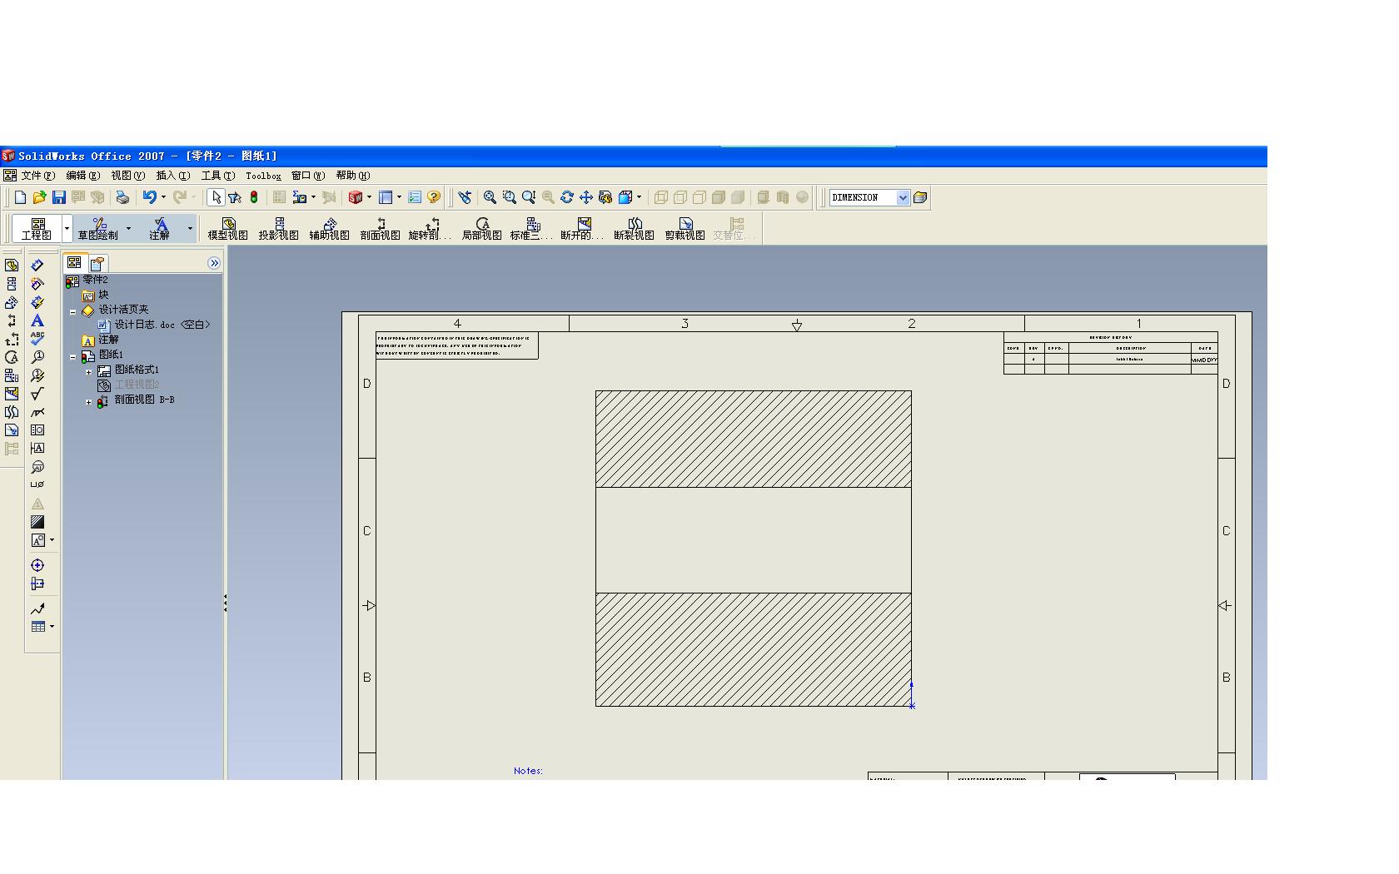1399x874 pixels.
Task: Undo the last action
Action: point(149,197)
